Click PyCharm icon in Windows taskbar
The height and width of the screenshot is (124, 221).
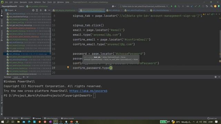[x=56, y=122]
